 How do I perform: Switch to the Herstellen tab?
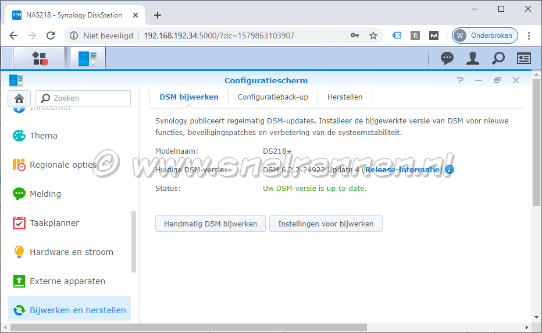click(x=345, y=97)
